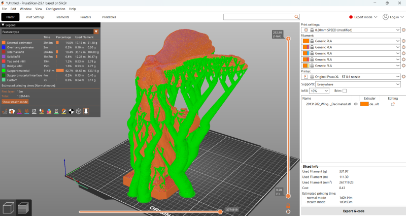Open the Log in account icon
The width and height of the screenshot is (406, 216).
(x=385, y=17)
